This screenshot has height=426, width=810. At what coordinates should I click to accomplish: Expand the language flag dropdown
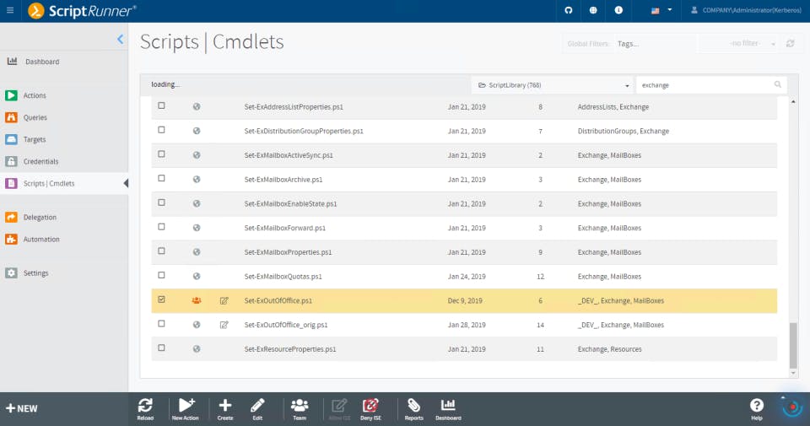[661, 10]
